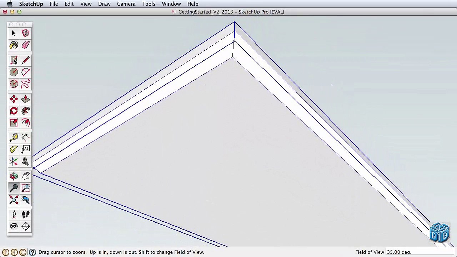This screenshot has height=257, width=457.
Task: Choose the Look Around eye tool
Action: [x=14, y=226]
